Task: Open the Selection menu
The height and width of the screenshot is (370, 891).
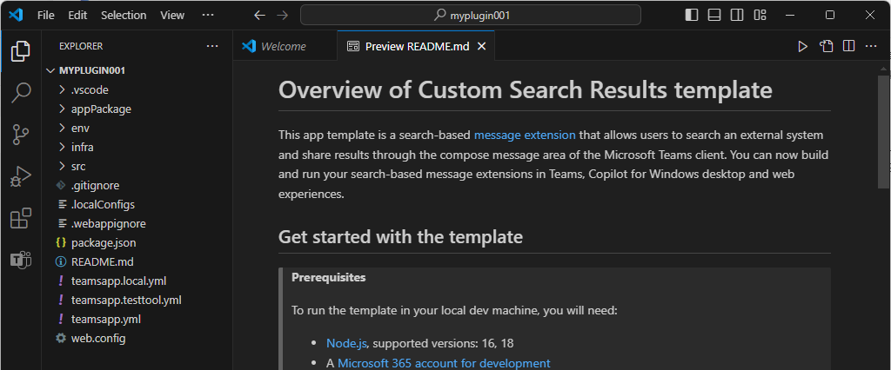Action: click(124, 16)
